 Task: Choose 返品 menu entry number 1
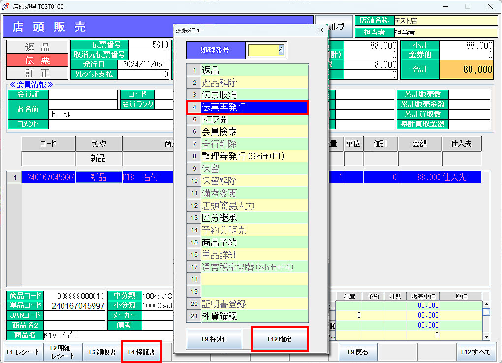254,70
